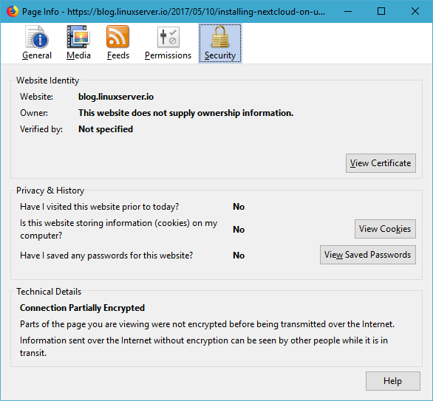Open View Certificate for this website
This screenshot has width=433, height=401.
click(x=381, y=163)
